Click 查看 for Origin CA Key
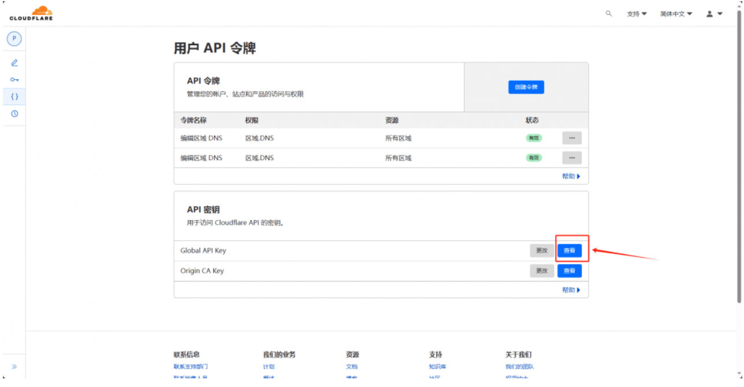The height and width of the screenshot is (387, 744). pyautogui.click(x=569, y=271)
